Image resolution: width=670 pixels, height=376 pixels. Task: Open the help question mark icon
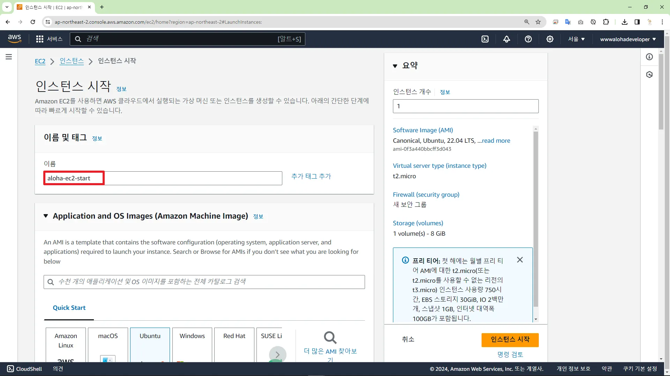(x=528, y=39)
